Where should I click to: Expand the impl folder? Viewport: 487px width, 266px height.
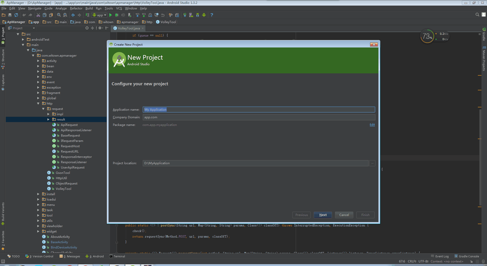[48, 114]
